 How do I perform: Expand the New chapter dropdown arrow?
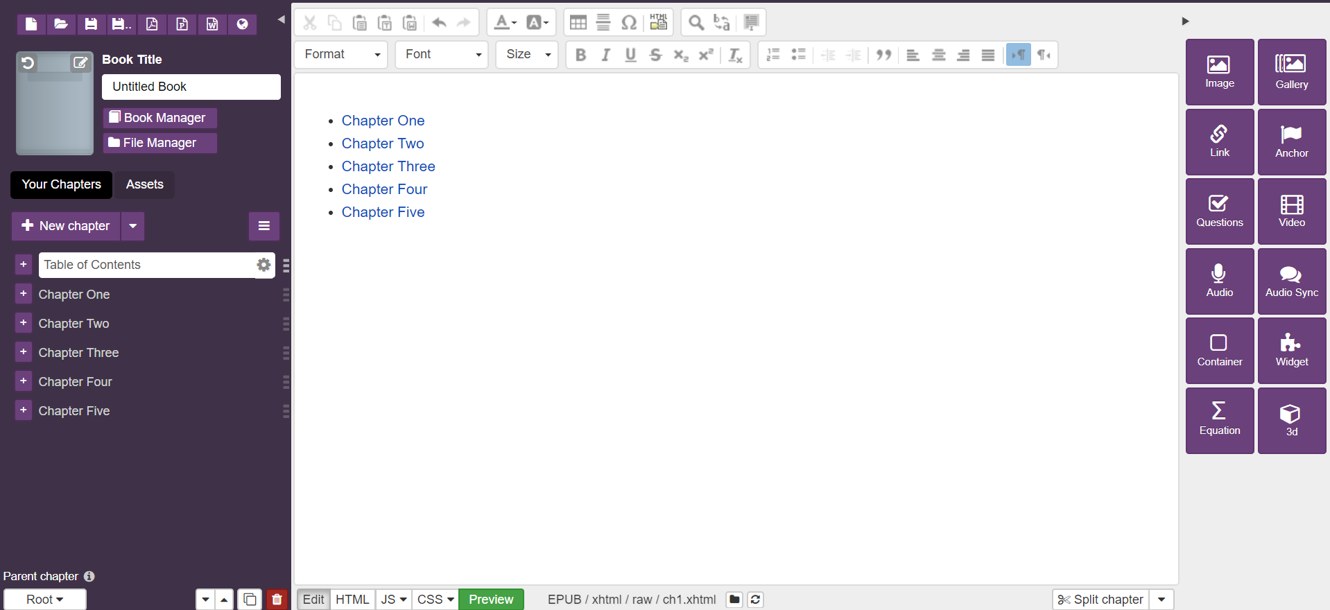(x=132, y=226)
